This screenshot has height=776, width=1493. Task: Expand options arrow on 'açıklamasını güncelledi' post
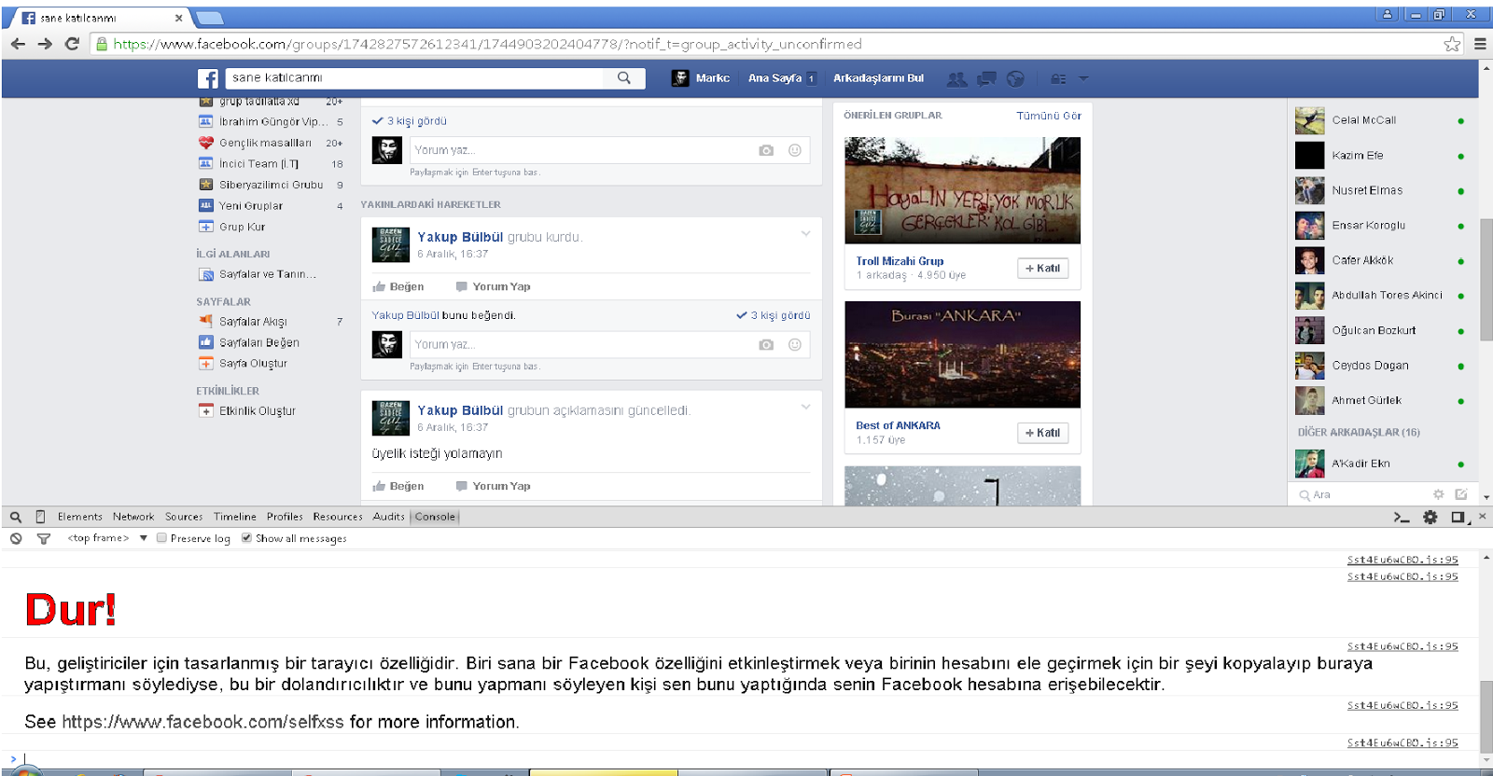(x=805, y=407)
